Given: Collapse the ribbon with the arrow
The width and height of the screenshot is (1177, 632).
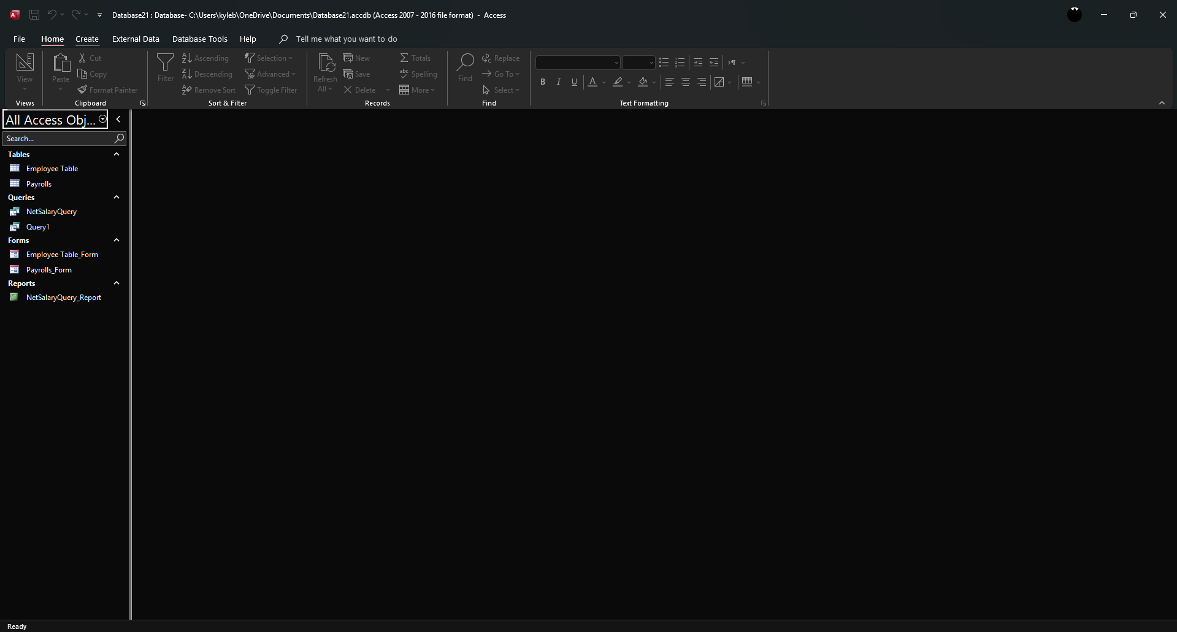Looking at the screenshot, I should point(1162,103).
